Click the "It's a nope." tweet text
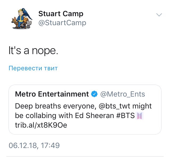 (x=33, y=51)
